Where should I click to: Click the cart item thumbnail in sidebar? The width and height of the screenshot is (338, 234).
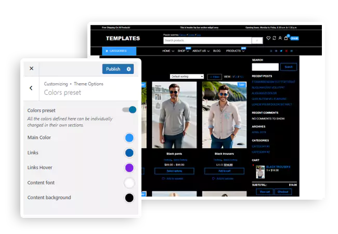tap(260, 172)
